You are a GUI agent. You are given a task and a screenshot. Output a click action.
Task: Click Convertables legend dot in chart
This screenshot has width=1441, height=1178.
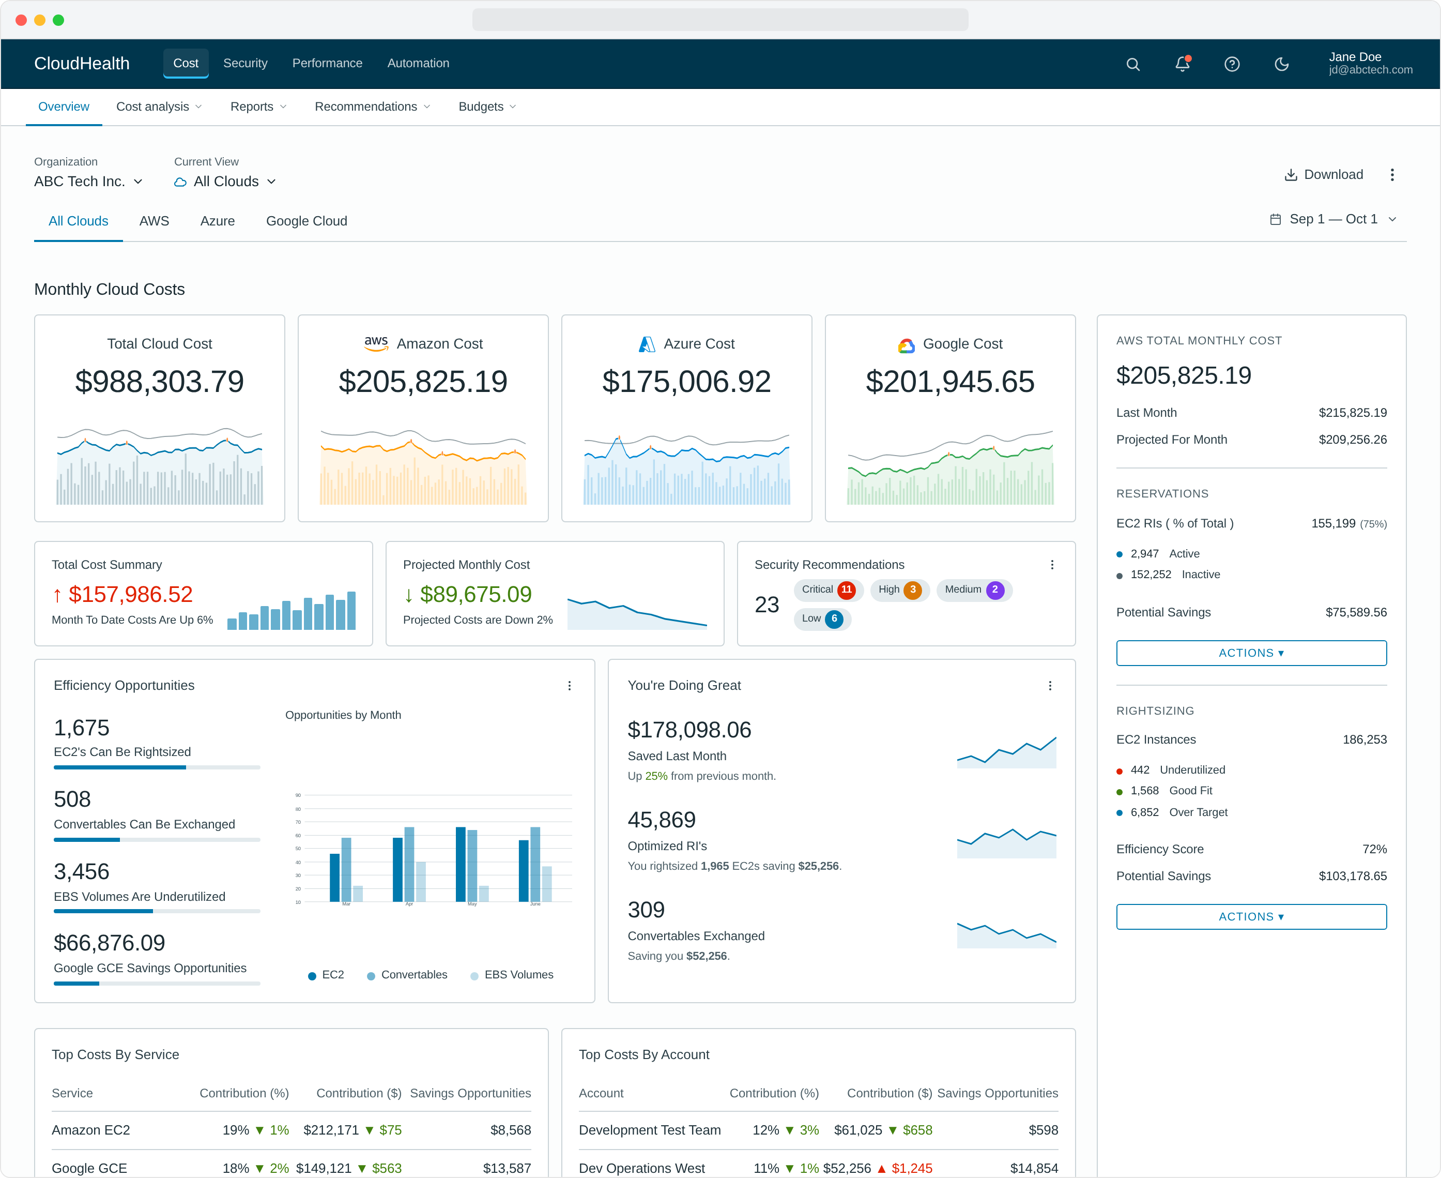371,976
